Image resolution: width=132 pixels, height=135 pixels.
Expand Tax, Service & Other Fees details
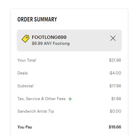70,99
